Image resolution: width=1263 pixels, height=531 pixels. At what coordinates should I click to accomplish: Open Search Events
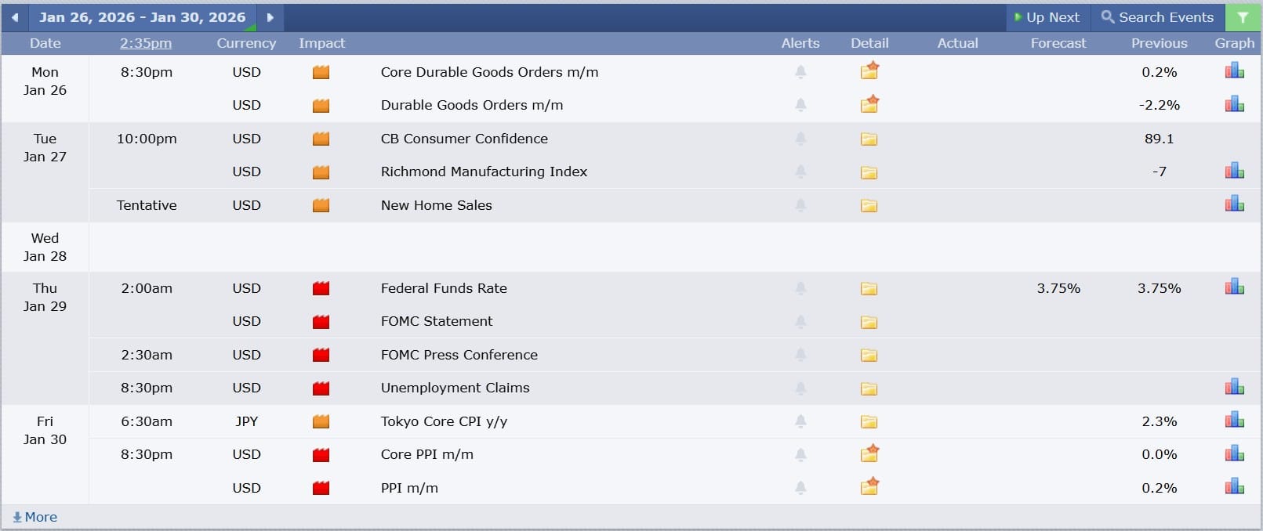[x=1157, y=17]
